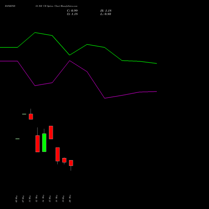Click the red candlestick for 15 May
209x209 pixels.
point(51,133)
